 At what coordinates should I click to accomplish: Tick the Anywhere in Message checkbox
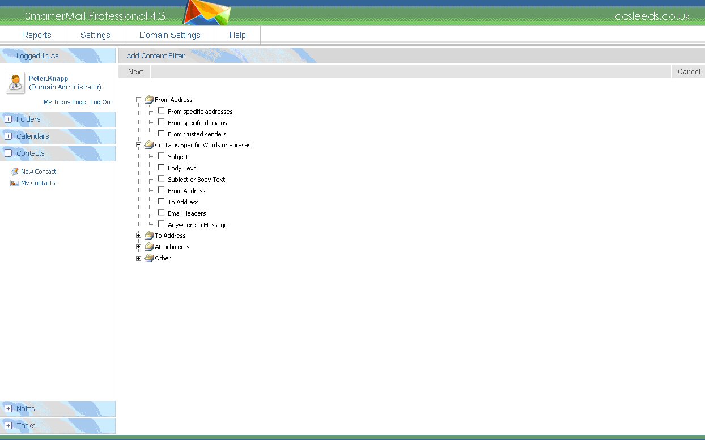(x=161, y=224)
